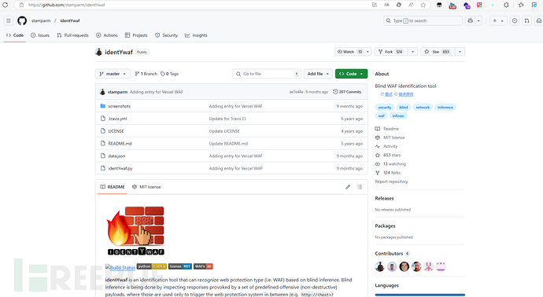Switch to the Issues tab
Viewport: 543px width, 297px height.
(x=40, y=35)
